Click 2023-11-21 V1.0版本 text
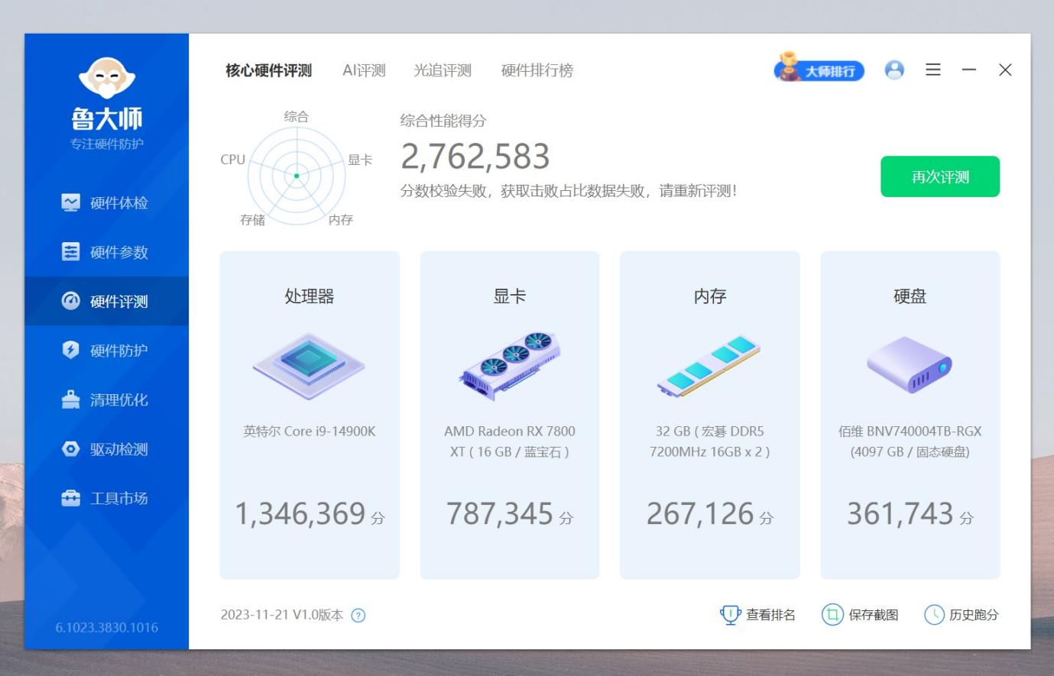The width and height of the screenshot is (1054, 676). click(x=282, y=615)
